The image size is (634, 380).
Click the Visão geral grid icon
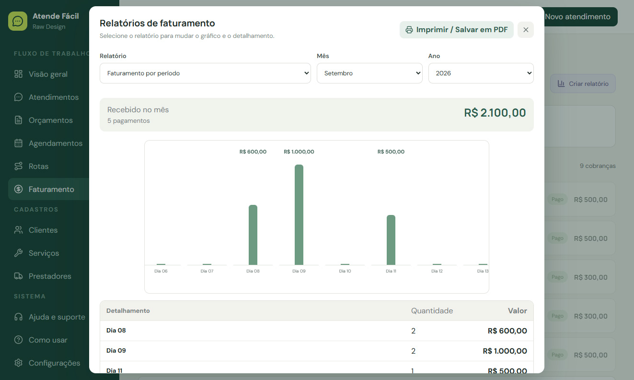coord(18,74)
